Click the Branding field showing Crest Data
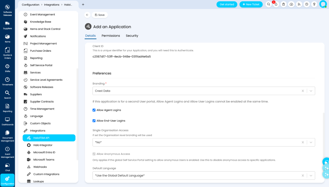 click(x=204, y=91)
